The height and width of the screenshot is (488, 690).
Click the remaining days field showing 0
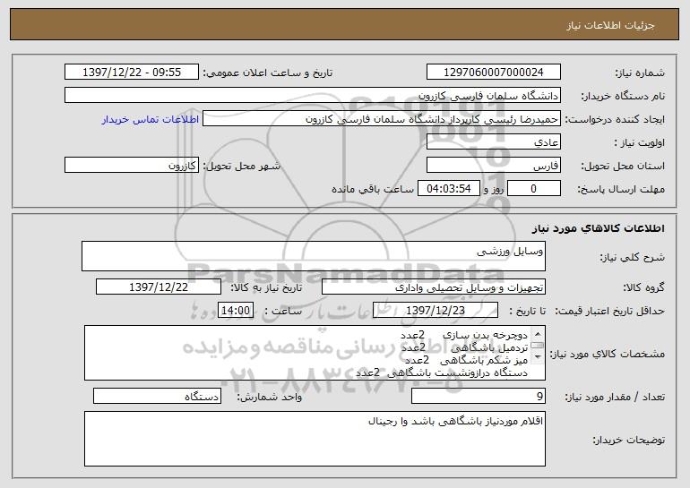[534, 189]
